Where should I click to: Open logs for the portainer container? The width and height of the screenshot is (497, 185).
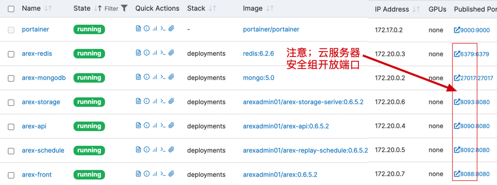click(x=138, y=29)
